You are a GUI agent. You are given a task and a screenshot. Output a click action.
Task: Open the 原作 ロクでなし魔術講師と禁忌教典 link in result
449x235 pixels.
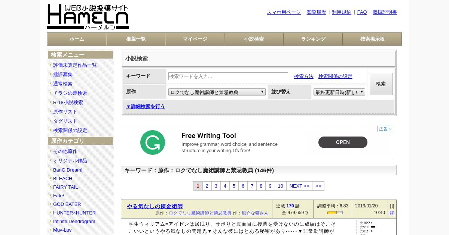(200, 213)
